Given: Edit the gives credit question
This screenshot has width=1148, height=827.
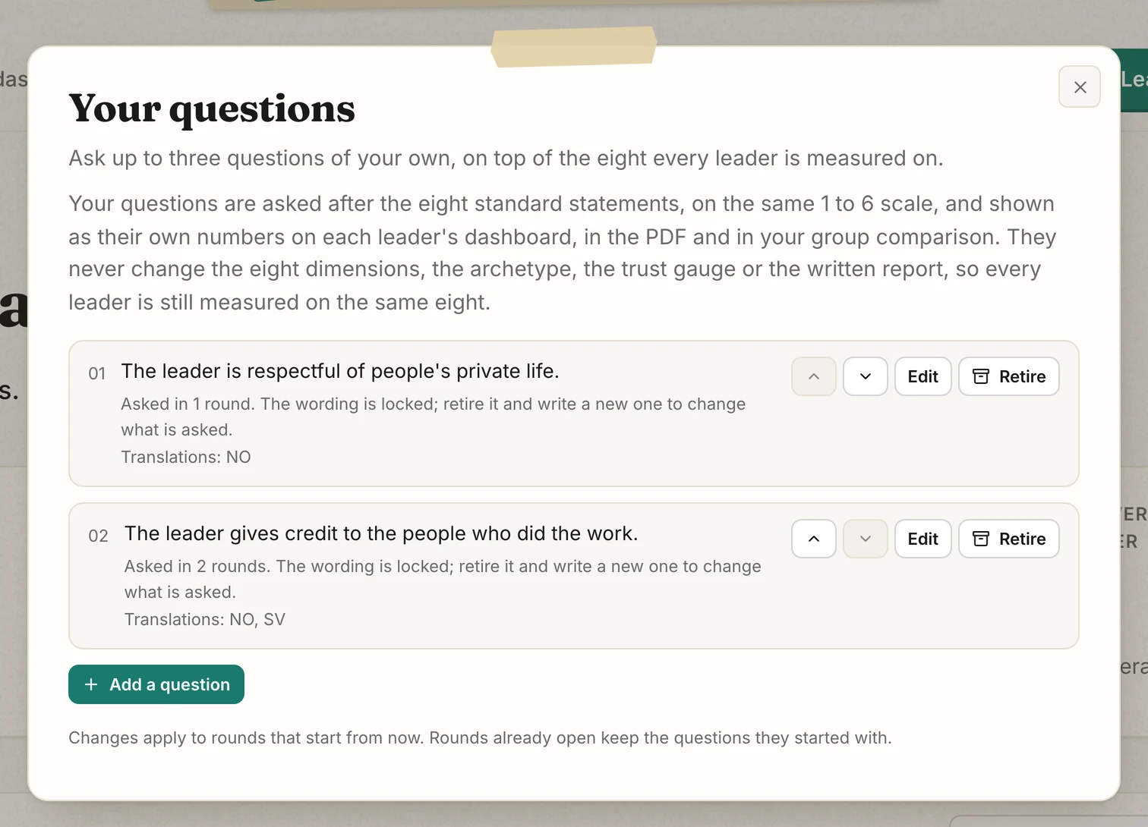Looking at the screenshot, I should click(x=922, y=539).
